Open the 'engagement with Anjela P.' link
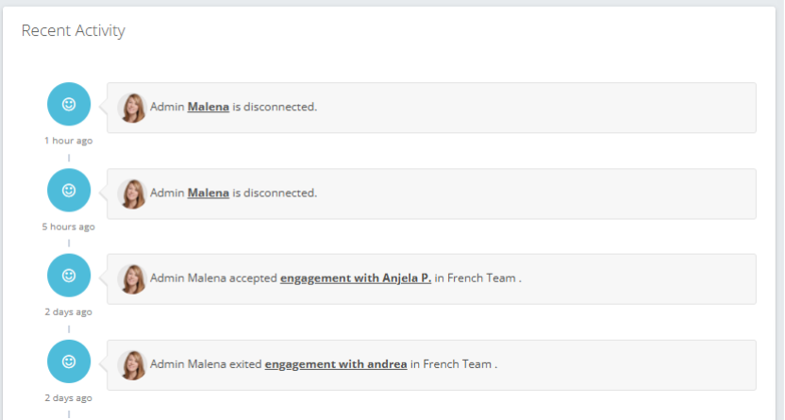This screenshot has width=785, height=420. point(356,278)
